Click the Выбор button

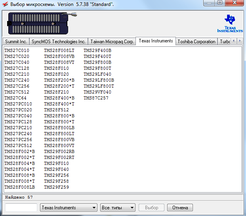(151, 208)
